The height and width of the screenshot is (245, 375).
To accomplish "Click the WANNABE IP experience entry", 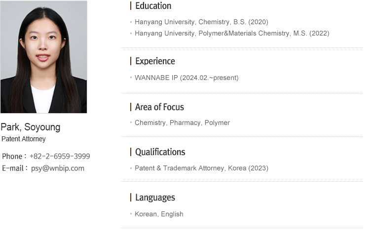I will (x=187, y=78).
